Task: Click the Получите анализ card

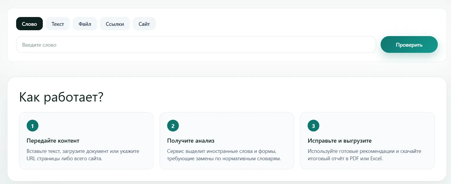Action: 227,141
